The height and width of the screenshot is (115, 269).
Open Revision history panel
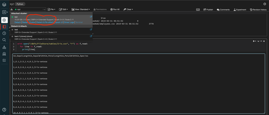[x=258, y=10]
